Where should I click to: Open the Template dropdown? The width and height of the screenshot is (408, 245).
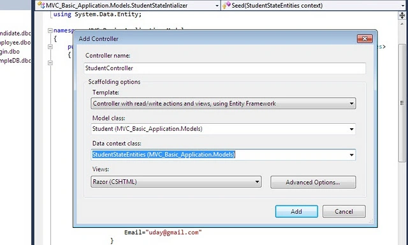tap(223, 103)
